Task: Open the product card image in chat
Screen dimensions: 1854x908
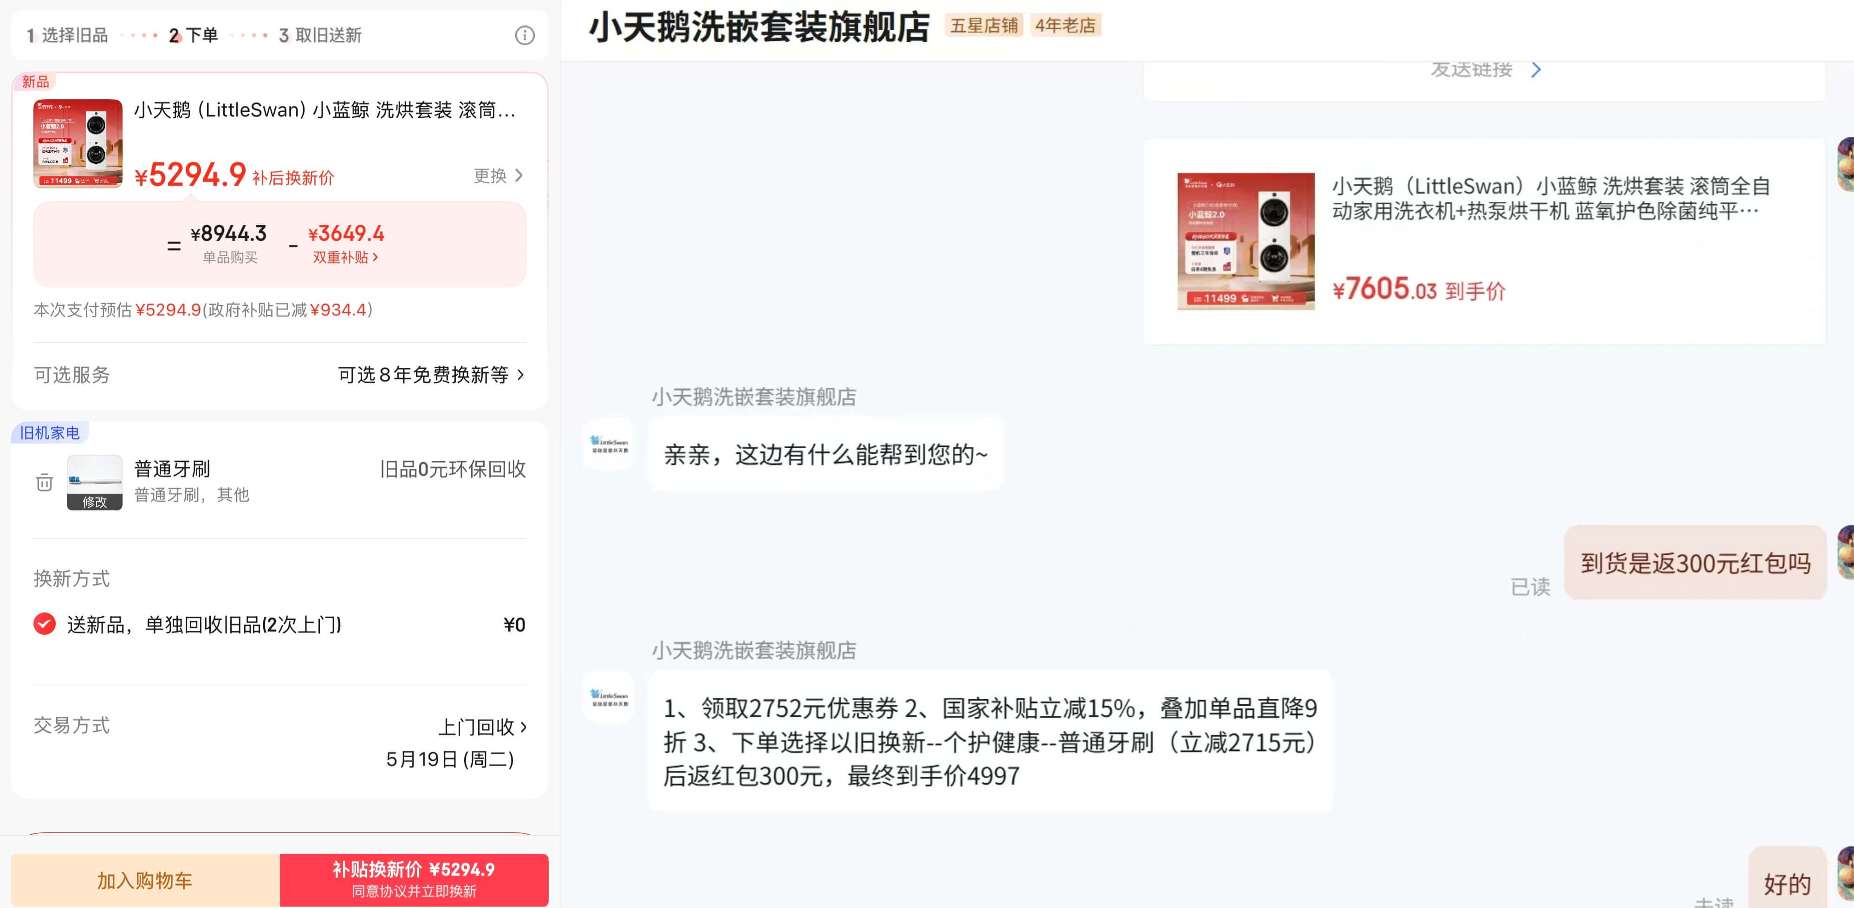Action: point(1246,241)
